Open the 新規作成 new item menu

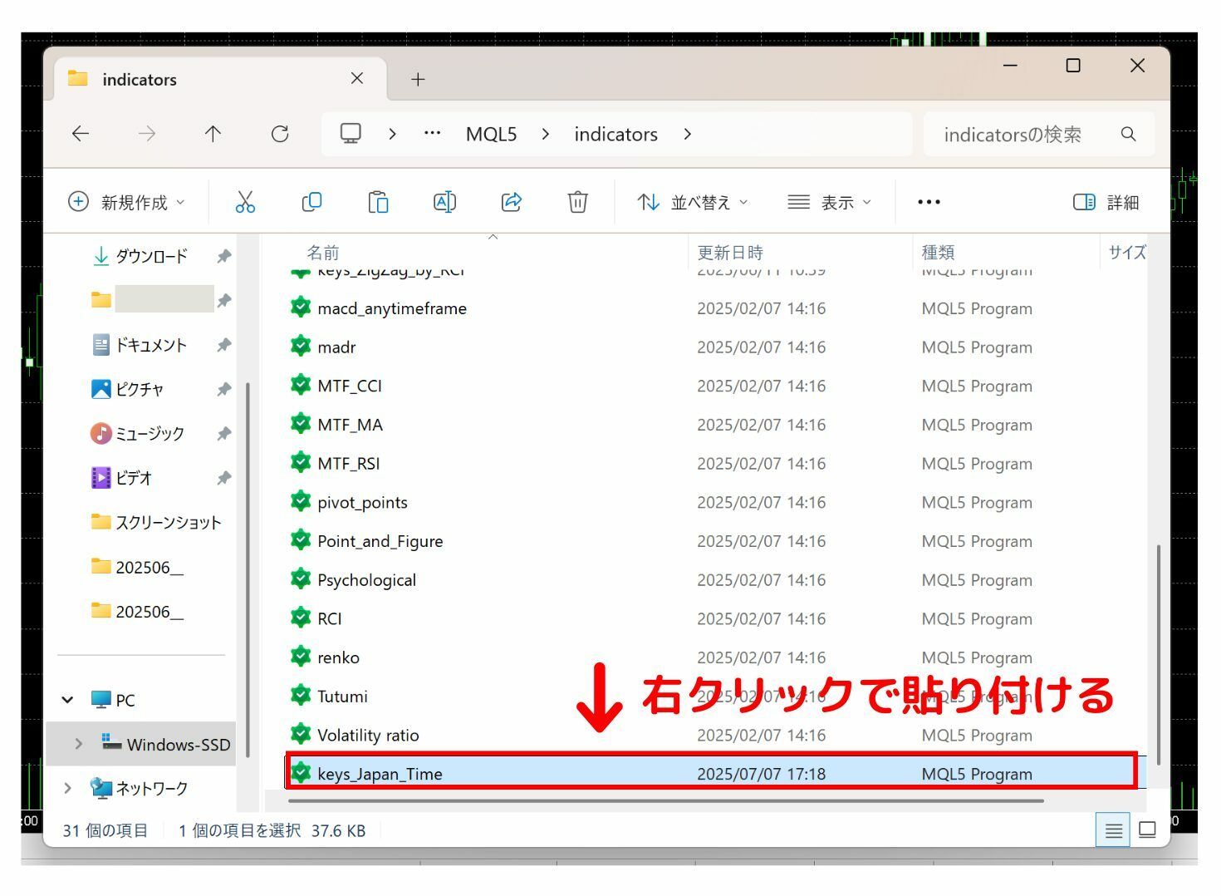point(126,201)
